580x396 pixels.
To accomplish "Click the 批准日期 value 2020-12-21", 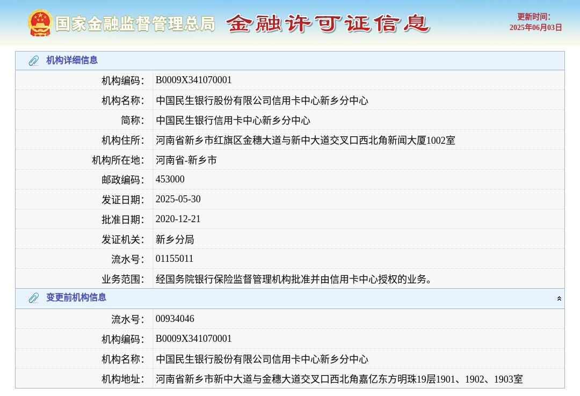I will (178, 219).
